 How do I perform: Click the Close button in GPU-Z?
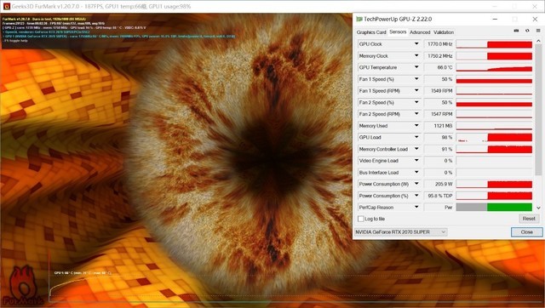click(526, 232)
